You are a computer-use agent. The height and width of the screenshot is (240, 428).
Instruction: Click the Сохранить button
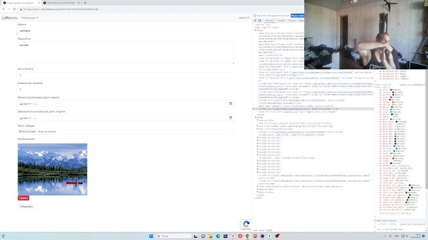pos(26,207)
